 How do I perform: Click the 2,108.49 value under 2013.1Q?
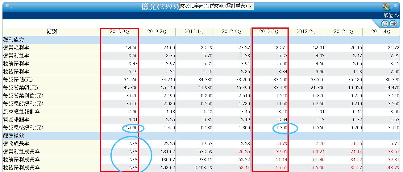[204, 168]
